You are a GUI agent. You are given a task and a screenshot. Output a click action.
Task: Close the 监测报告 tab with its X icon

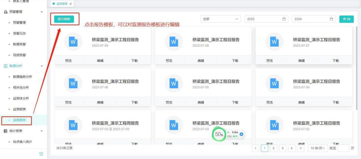pos(71,4)
